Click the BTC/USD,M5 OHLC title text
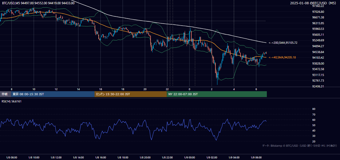Image resolution: width=340 pixels, height=160 pixels. coord(38,3)
